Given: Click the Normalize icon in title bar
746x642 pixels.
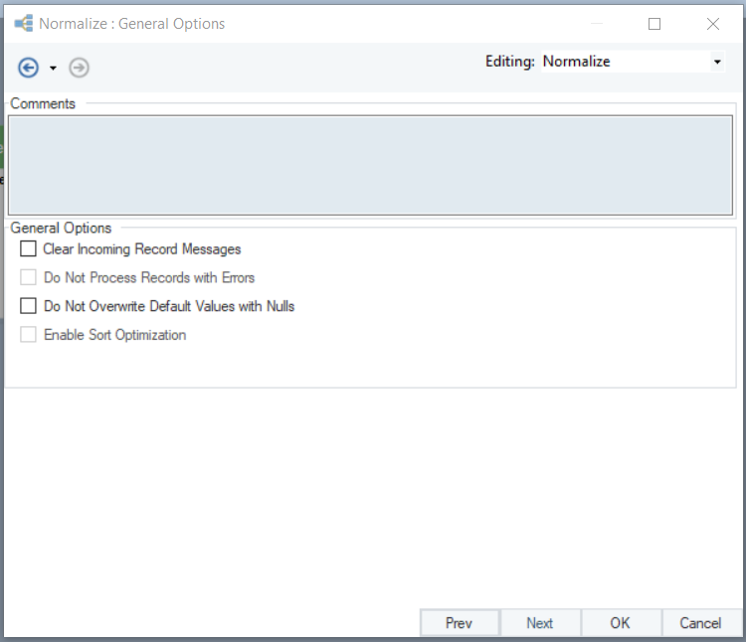Looking at the screenshot, I should click(23, 24).
